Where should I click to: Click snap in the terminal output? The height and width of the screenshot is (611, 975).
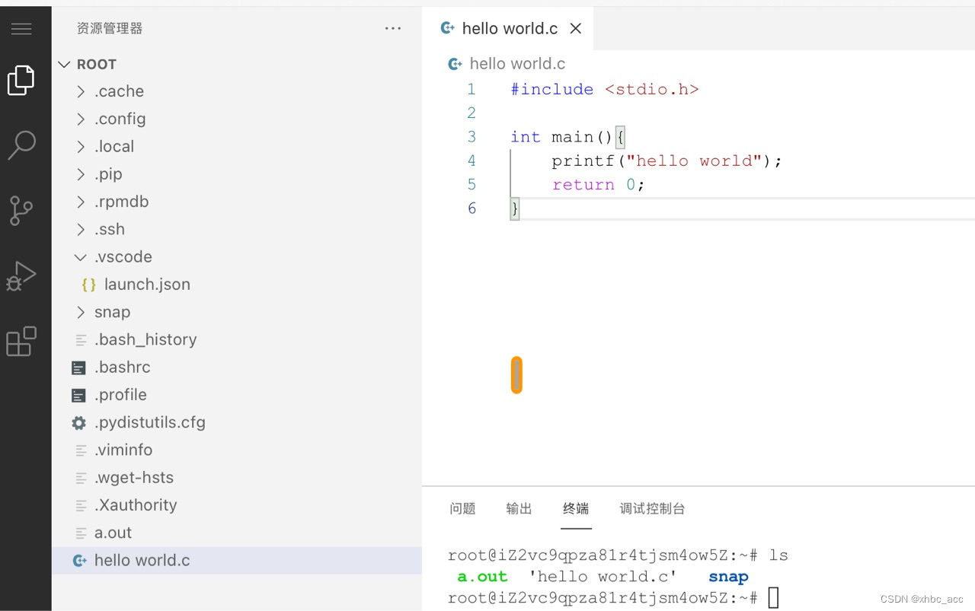[728, 577]
